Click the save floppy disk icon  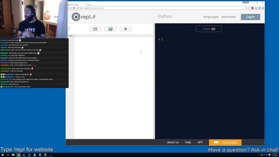(110, 29)
